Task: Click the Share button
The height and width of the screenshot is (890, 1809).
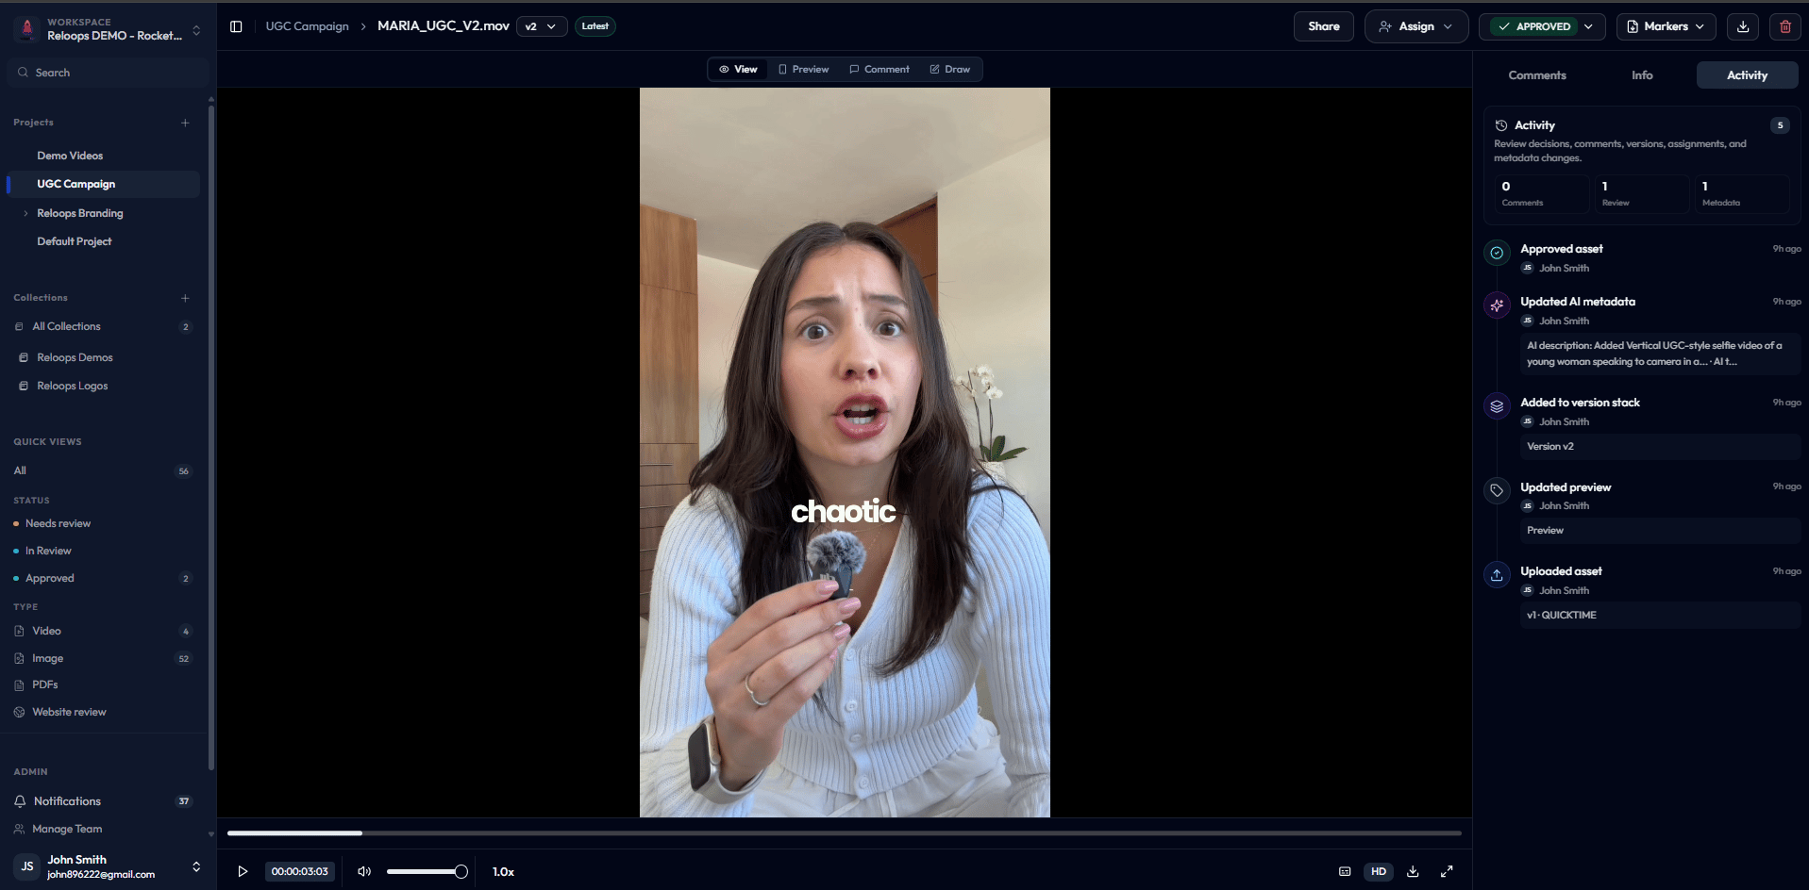Action: tap(1323, 26)
